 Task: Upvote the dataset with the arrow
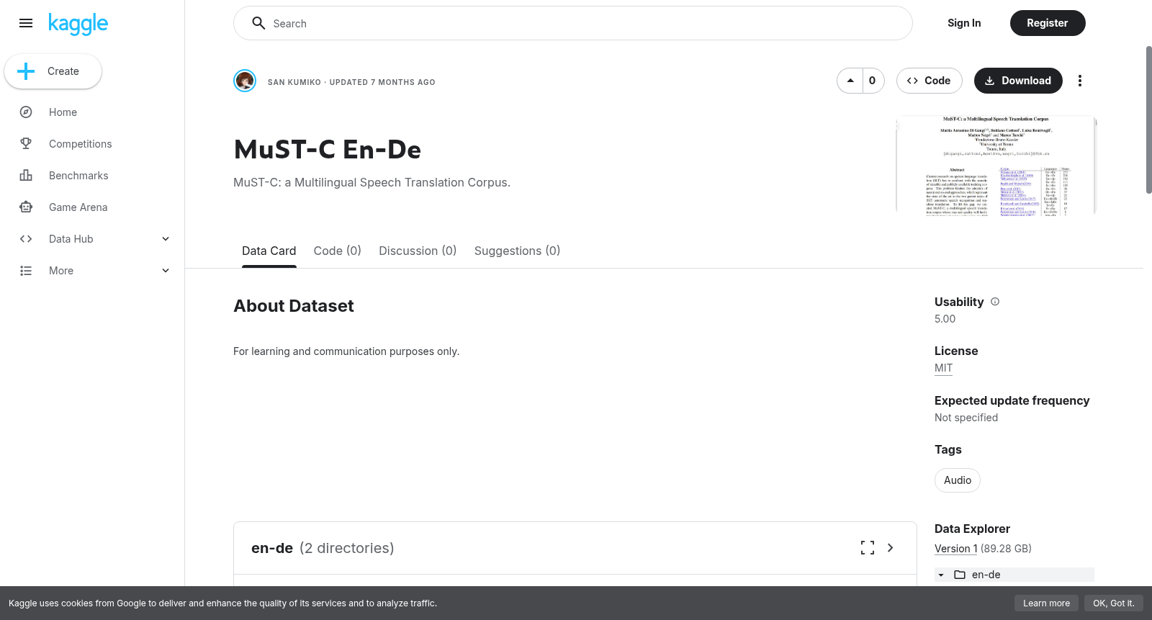[850, 81]
